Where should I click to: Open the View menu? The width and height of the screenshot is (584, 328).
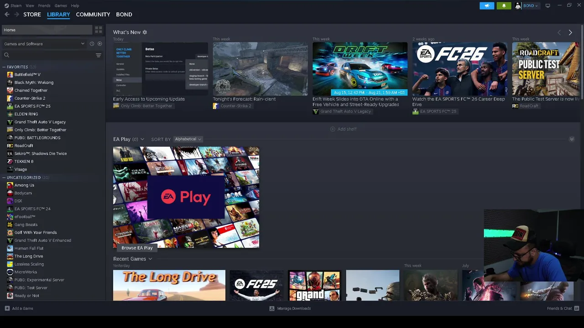coord(30,5)
